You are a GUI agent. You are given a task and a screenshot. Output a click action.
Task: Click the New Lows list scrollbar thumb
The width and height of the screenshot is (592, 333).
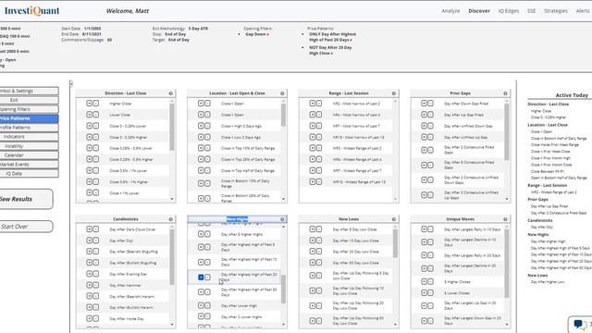395,243
